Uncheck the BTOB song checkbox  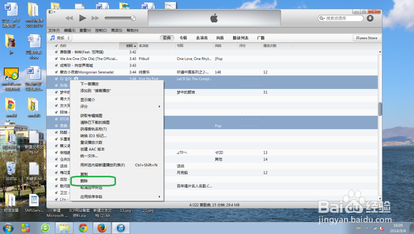[56, 119]
